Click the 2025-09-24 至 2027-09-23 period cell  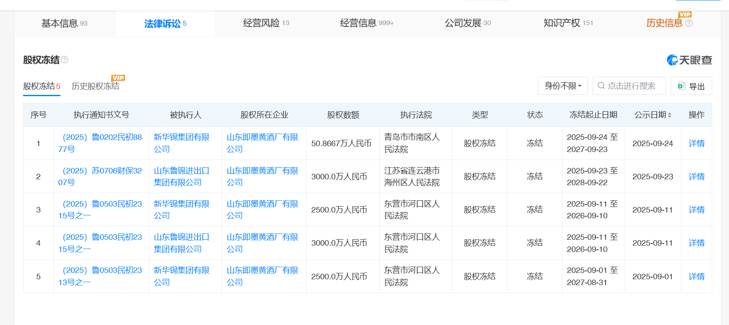[x=593, y=143]
